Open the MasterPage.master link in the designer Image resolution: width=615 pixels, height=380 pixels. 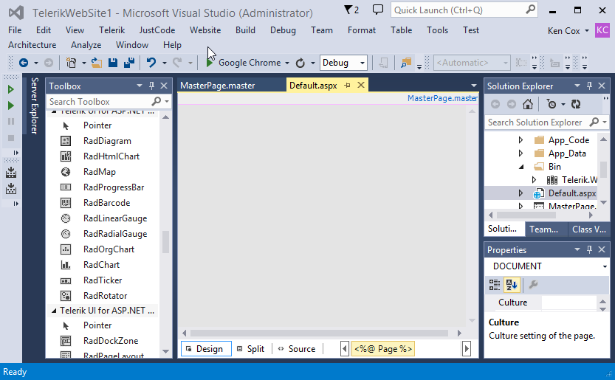(442, 98)
